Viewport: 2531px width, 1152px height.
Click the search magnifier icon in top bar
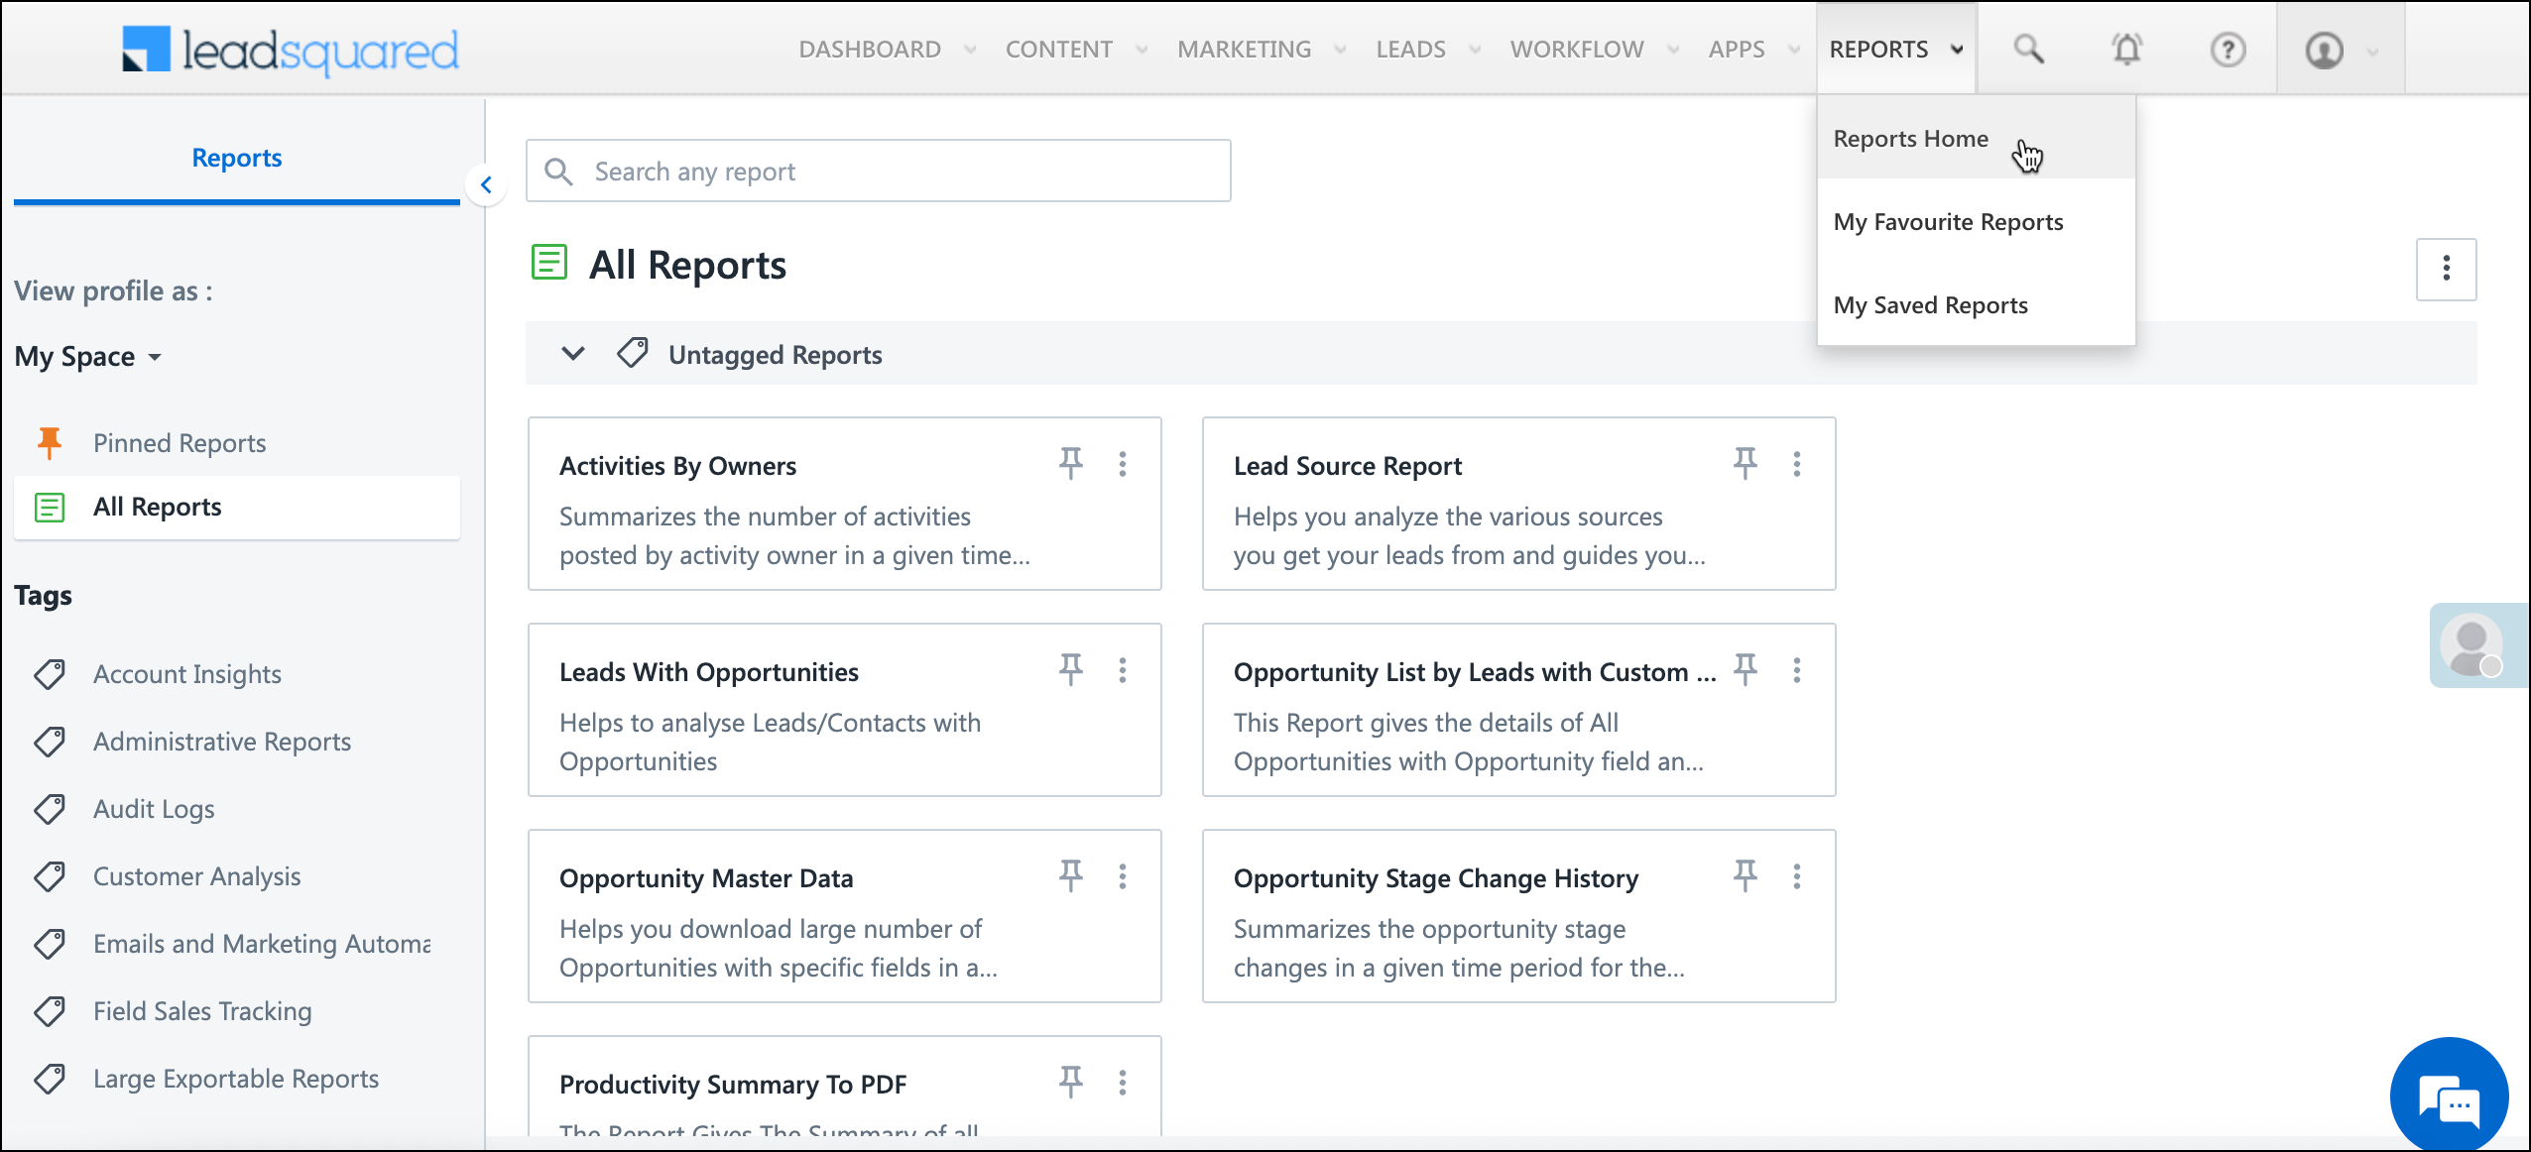tap(2028, 49)
